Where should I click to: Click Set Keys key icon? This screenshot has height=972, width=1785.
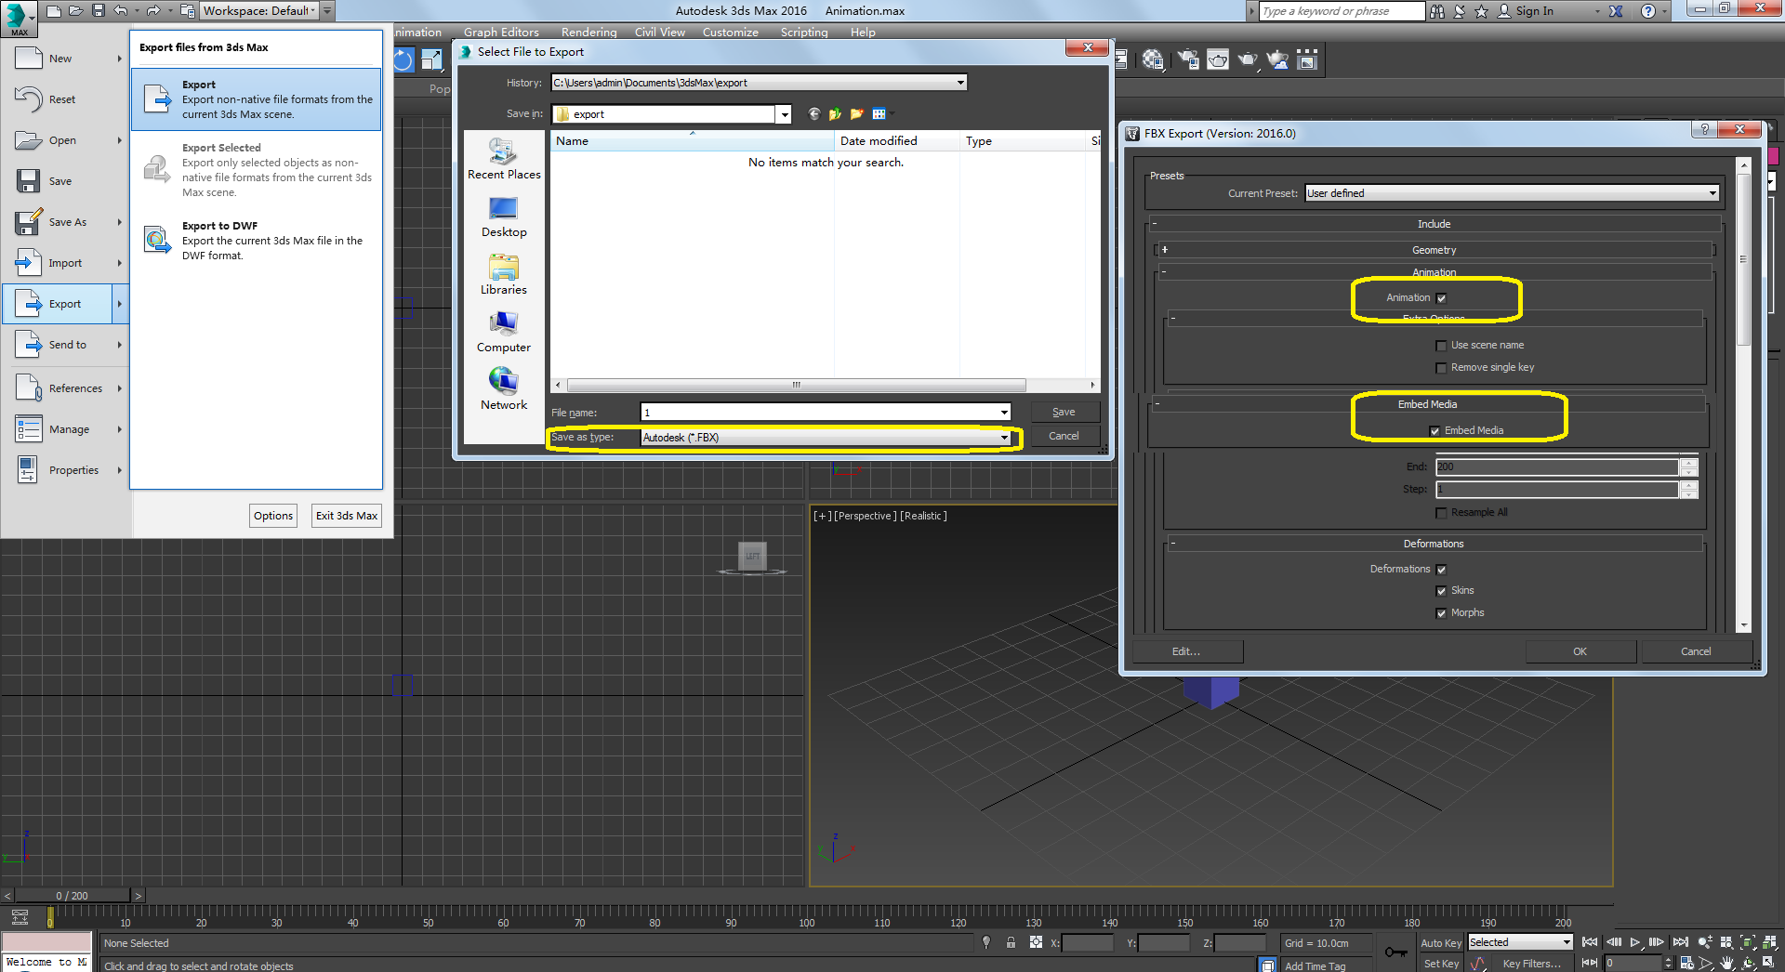(x=1395, y=952)
